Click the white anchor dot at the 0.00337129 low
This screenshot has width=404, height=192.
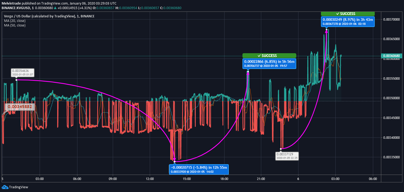(281, 149)
